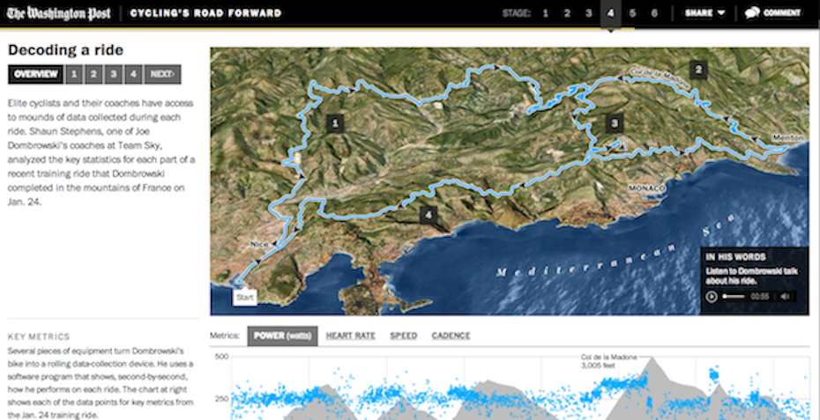Select the Overview button
This screenshot has width=820, height=420.
(35, 74)
